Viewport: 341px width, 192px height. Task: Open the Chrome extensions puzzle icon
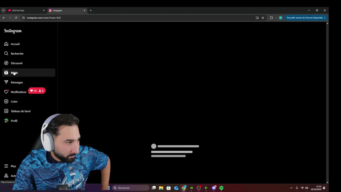point(271,18)
